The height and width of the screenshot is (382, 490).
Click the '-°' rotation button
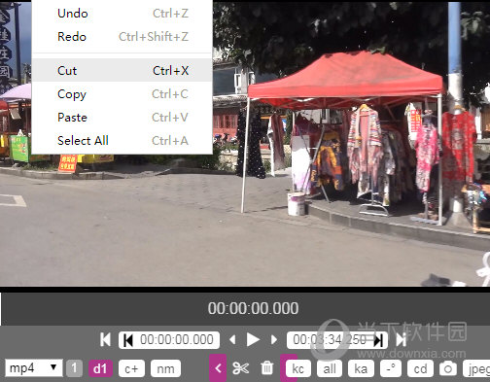[x=391, y=368]
